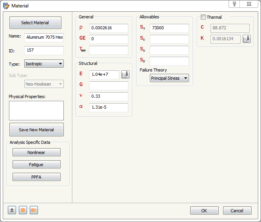This screenshot has height=222, width=261.
Task: Click into the Poisson ratio field showing 0.33
Action: 109,97
